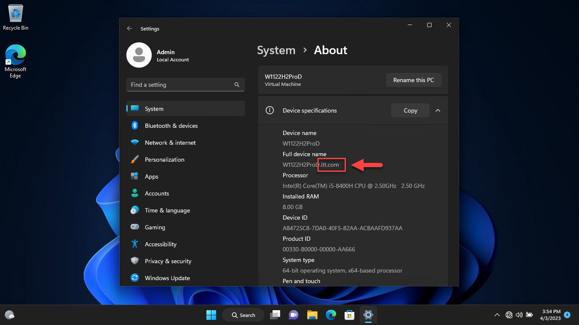This screenshot has height=325, width=579.
Task: Navigate back to System breadcrumb
Action: 276,50
